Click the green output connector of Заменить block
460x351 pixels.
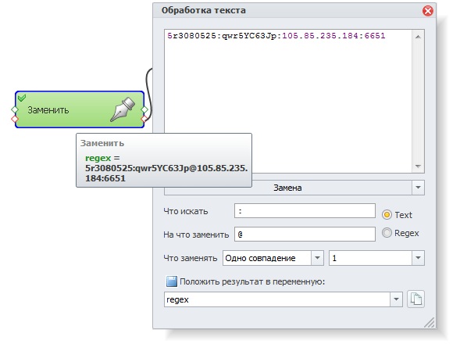(x=144, y=109)
